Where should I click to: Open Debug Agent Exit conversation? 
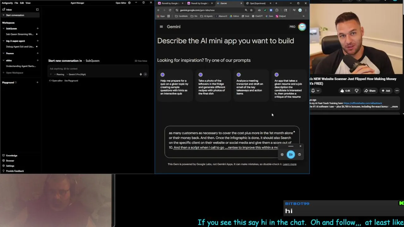(x=20, y=47)
